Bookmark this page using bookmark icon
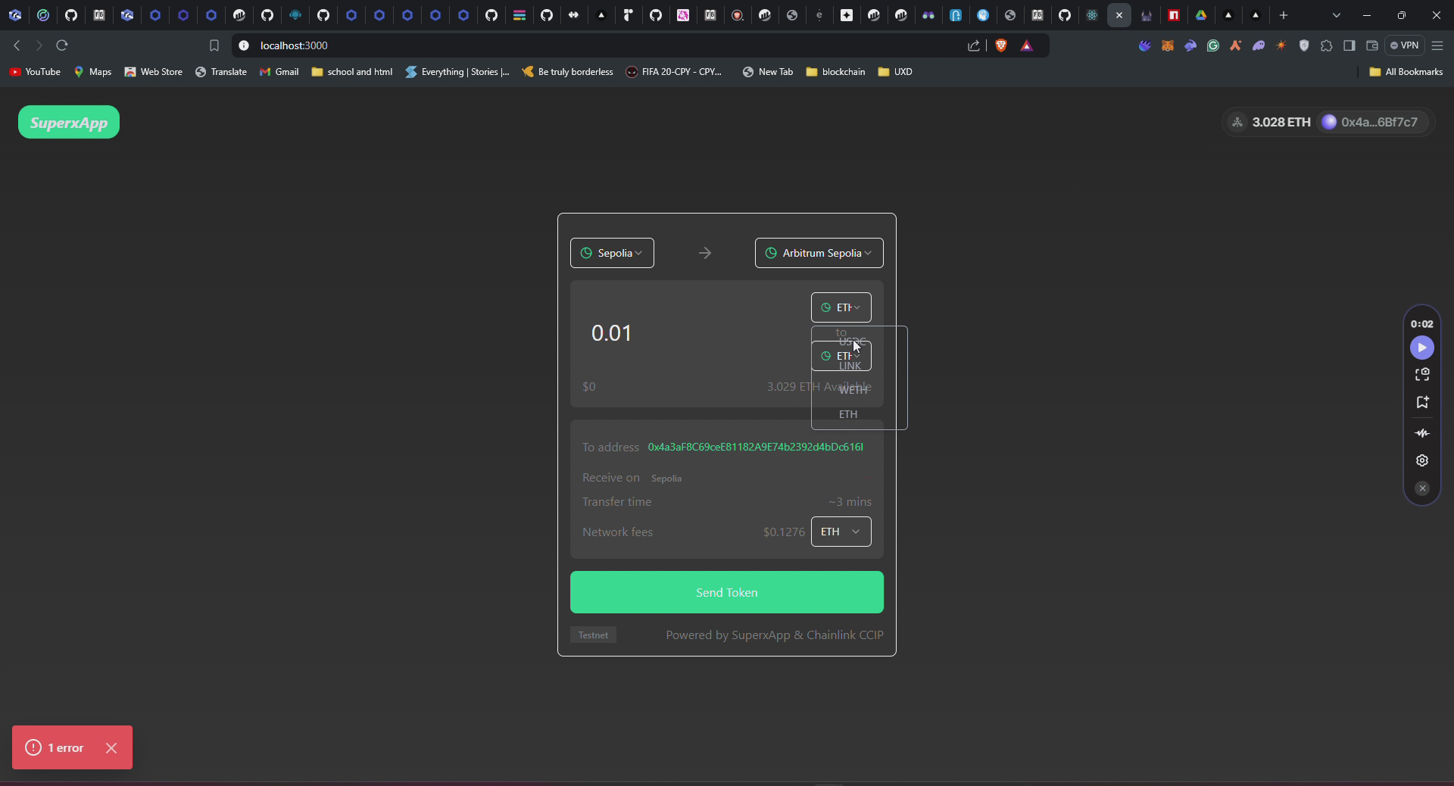Screen dimensions: 1454x786 (214, 45)
